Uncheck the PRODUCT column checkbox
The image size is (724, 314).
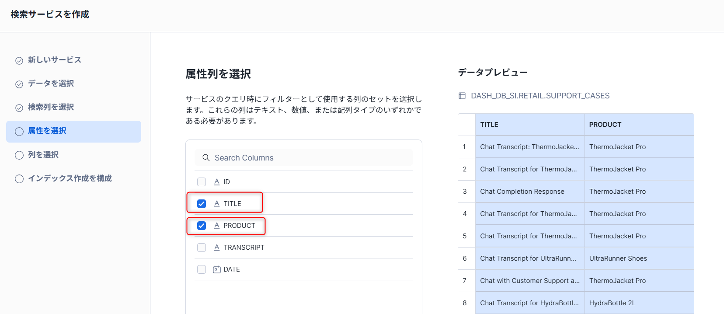[202, 226]
